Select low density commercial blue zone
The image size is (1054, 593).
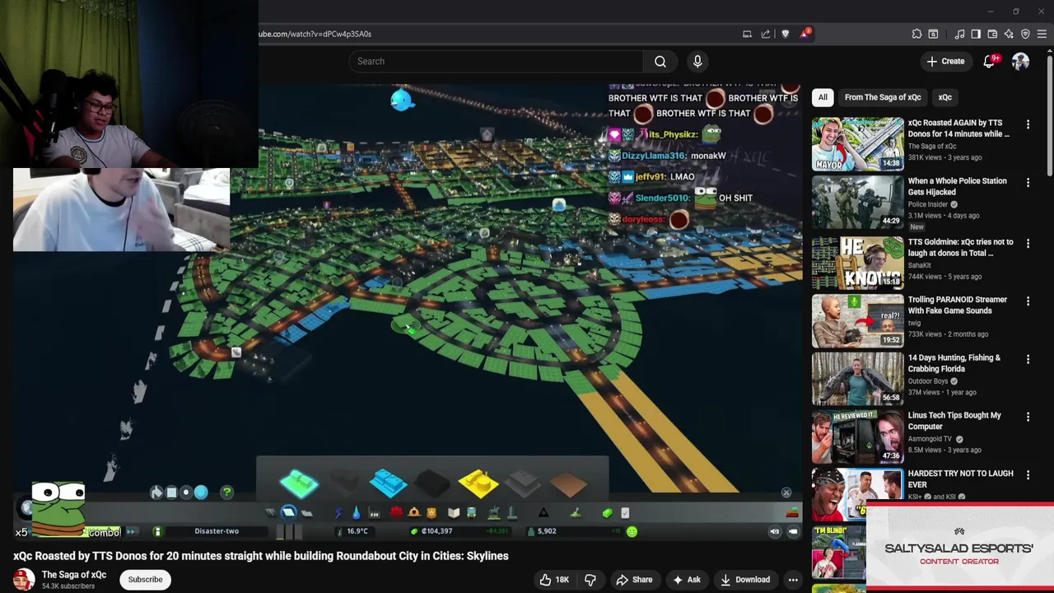[389, 482]
